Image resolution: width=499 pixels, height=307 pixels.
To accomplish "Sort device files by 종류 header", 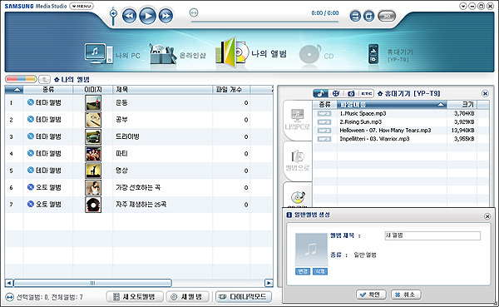I will click(324, 105).
